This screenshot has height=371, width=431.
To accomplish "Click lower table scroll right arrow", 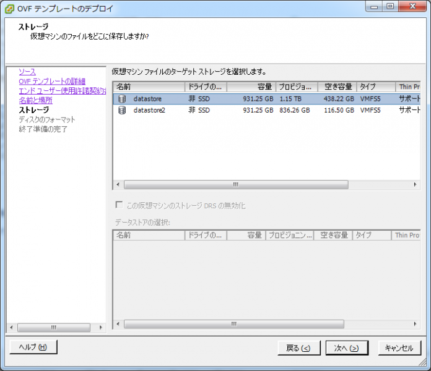I will (415, 324).
